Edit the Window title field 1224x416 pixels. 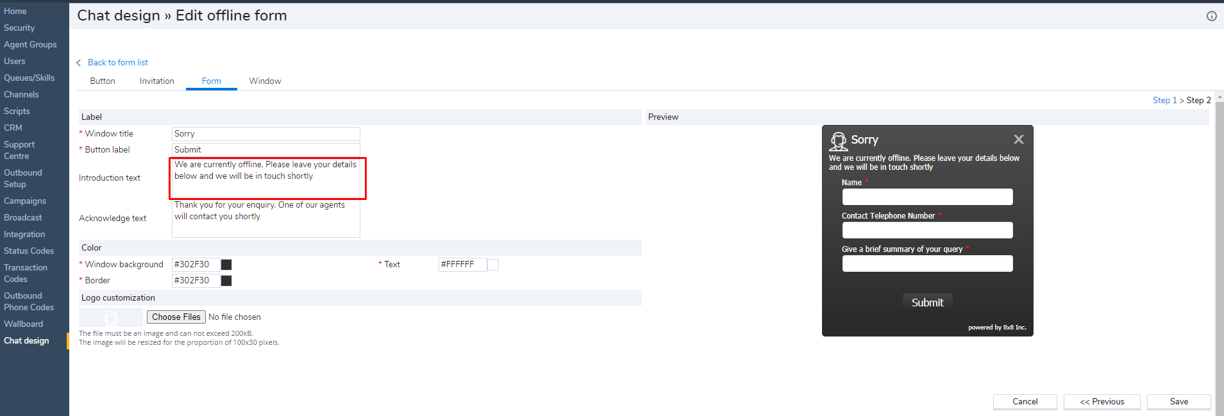pyautogui.click(x=266, y=134)
